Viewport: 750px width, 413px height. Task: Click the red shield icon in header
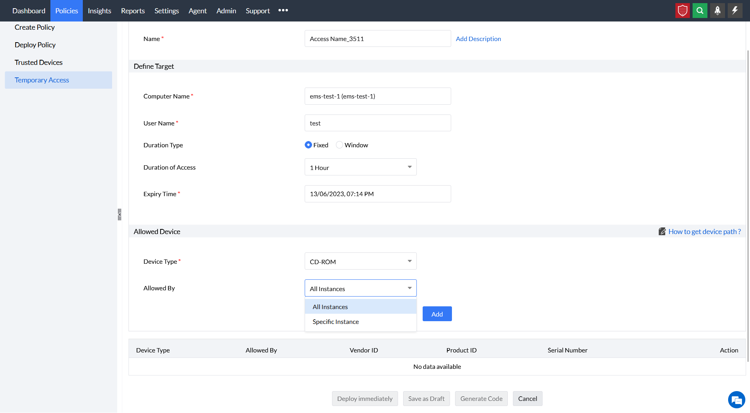pos(682,11)
